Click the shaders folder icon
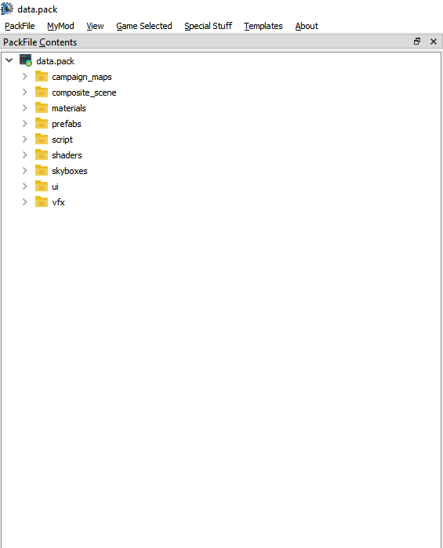 point(42,154)
